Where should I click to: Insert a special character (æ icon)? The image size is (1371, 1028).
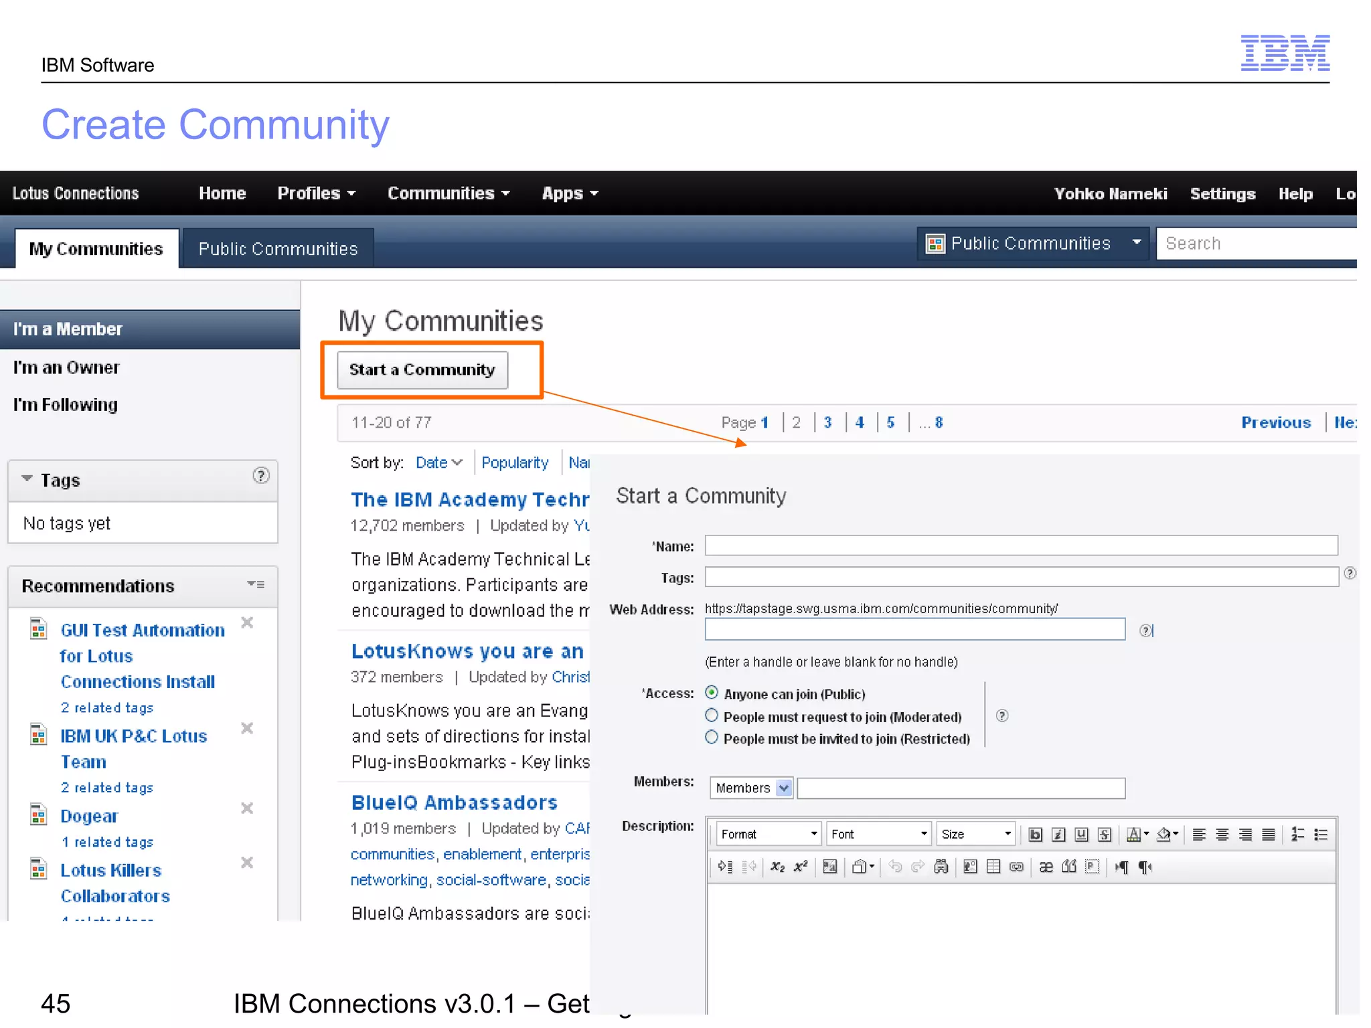[1046, 867]
